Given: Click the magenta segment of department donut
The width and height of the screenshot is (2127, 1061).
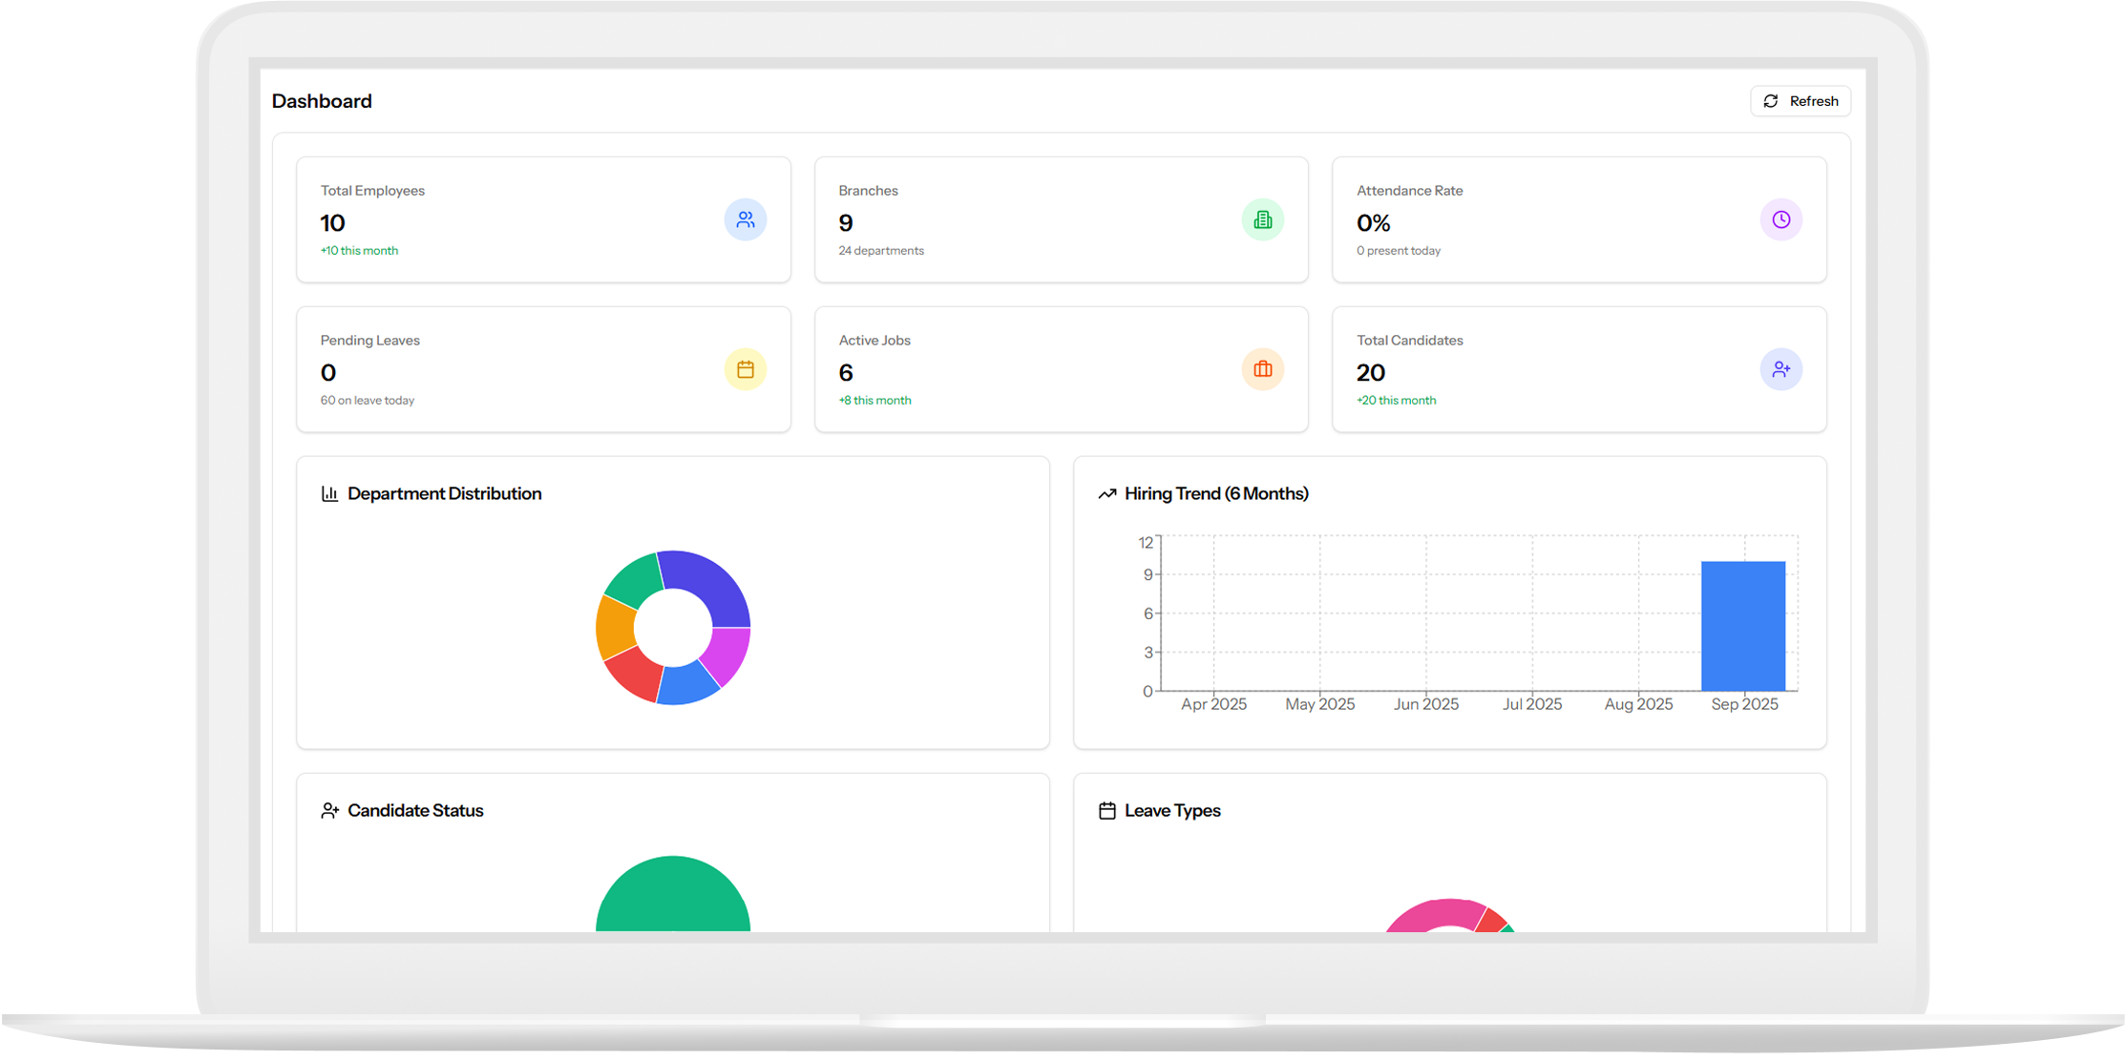Looking at the screenshot, I should (727, 653).
